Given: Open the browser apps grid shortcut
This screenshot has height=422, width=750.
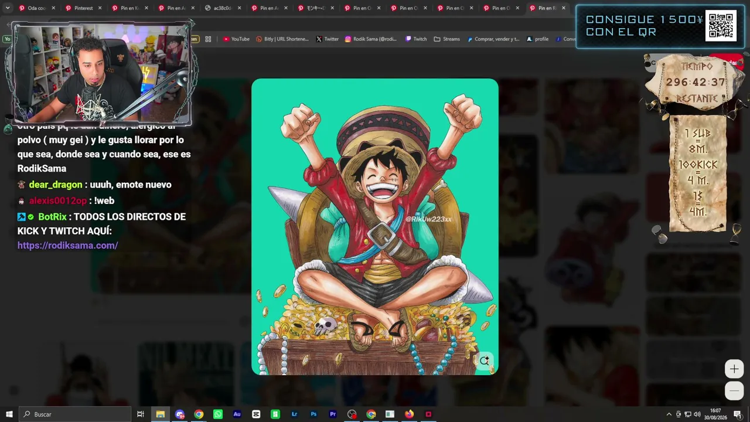Looking at the screenshot, I should pos(208,39).
